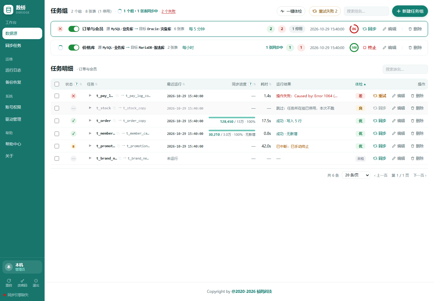Click the 新建任务组 button
This screenshot has width=434, height=301.
pos(410,11)
